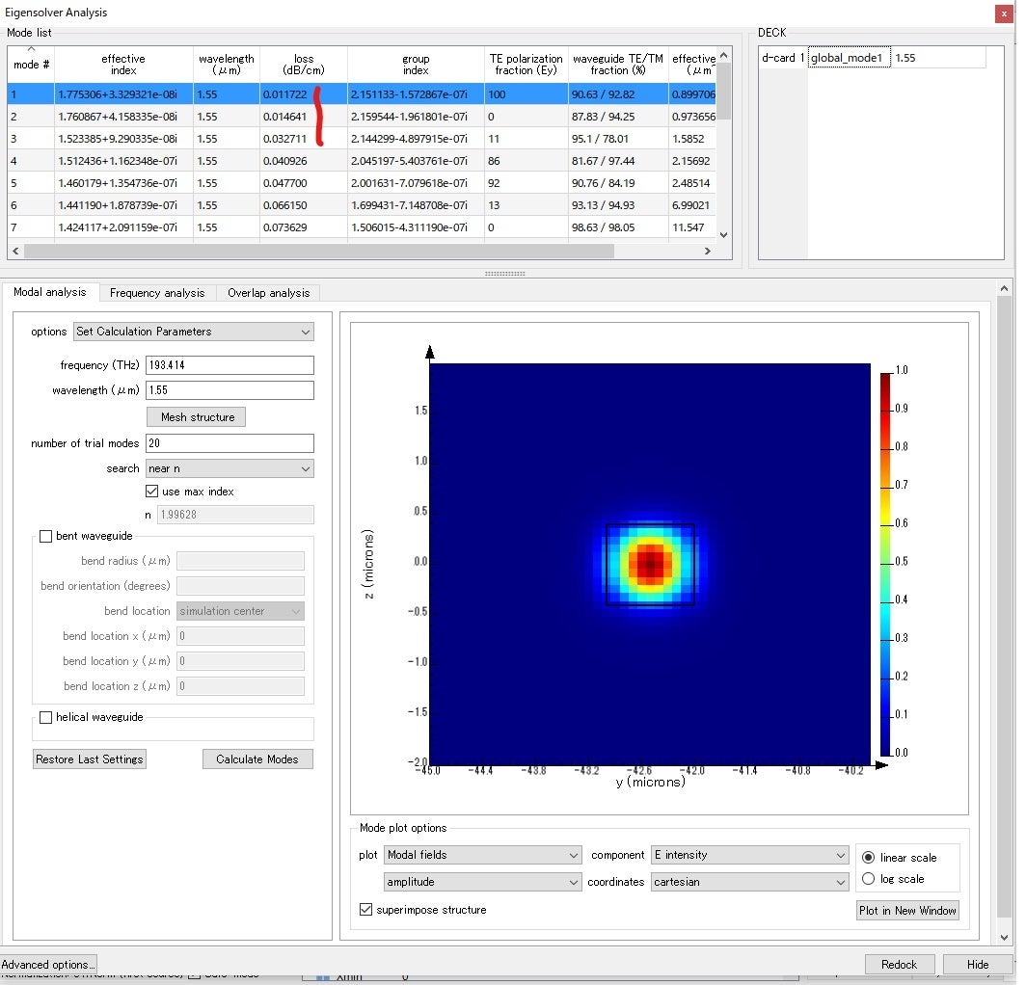This screenshot has height=985, width=1026.
Task: Disable superimpose structure checkbox
Action: click(365, 910)
